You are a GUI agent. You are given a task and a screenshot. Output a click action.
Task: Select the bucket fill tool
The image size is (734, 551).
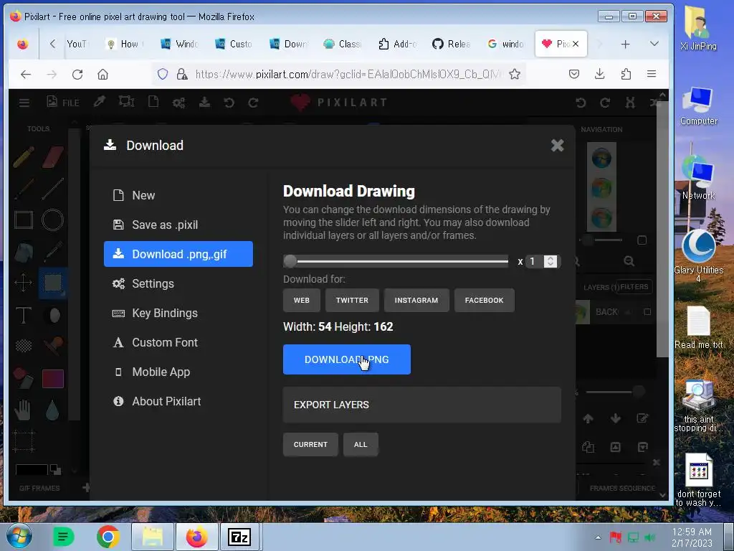tap(24, 252)
